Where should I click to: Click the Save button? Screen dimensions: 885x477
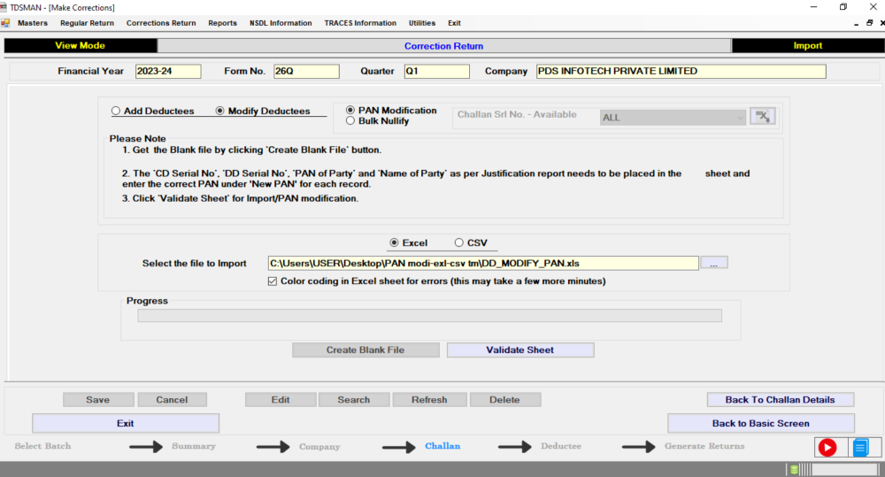[x=98, y=400]
